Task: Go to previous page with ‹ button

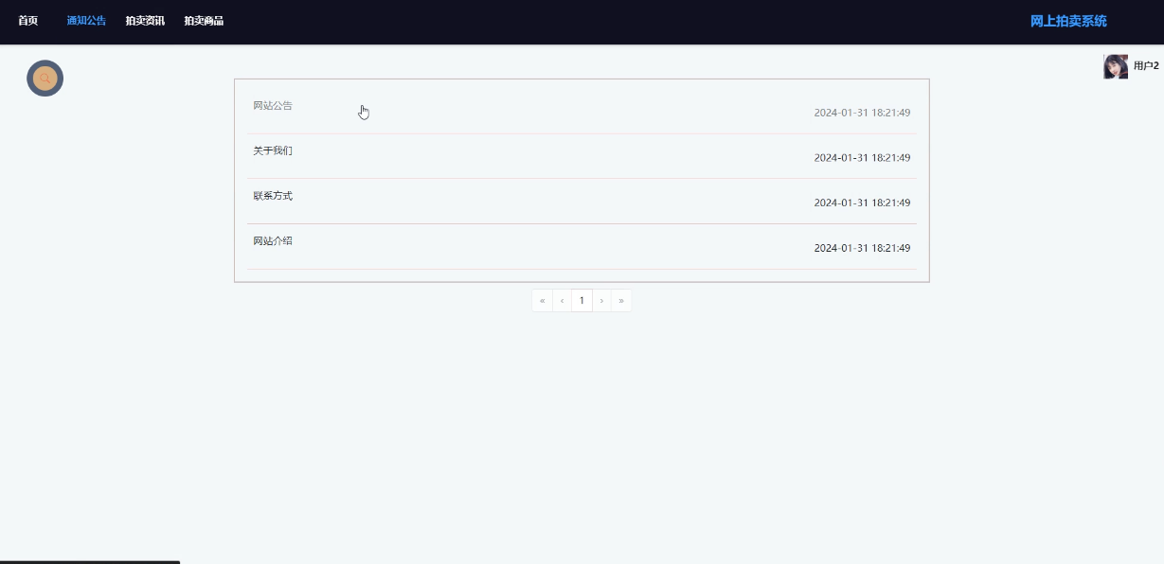Action: (x=563, y=301)
